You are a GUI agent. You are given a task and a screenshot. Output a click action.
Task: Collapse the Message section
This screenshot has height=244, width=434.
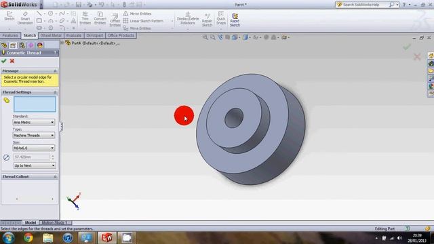(x=55, y=70)
